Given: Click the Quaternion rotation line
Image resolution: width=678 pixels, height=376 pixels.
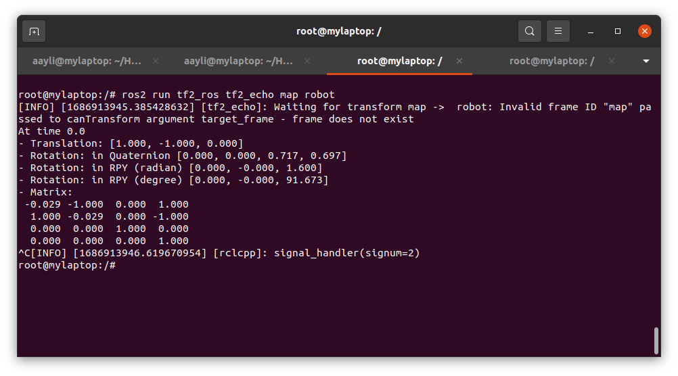Looking at the screenshot, I should point(183,156).
